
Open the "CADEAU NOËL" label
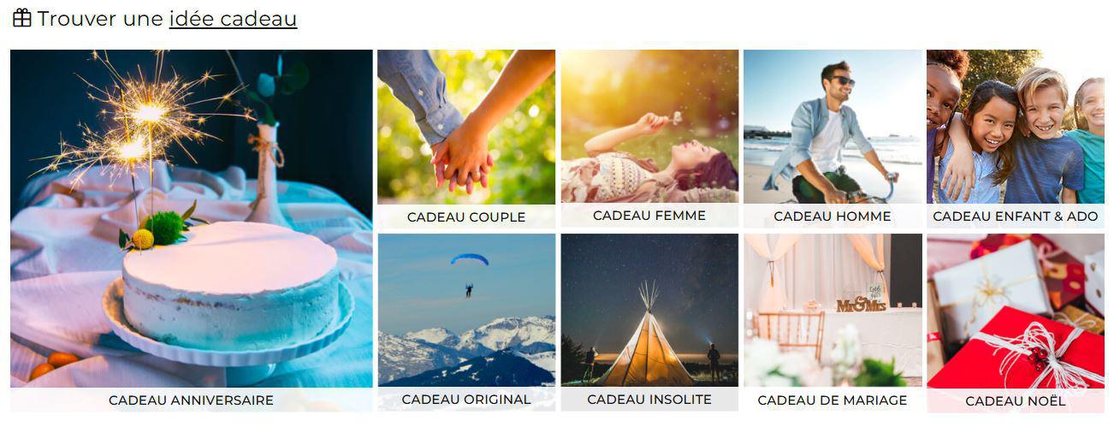coord(1015,401)
